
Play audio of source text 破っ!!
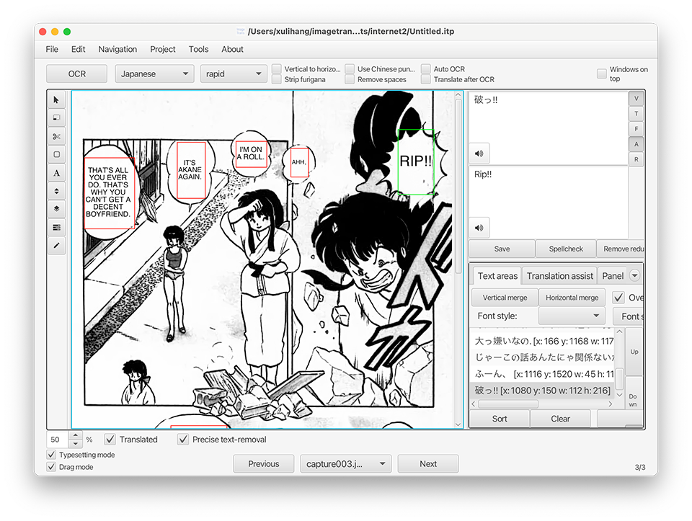(479, 153)
